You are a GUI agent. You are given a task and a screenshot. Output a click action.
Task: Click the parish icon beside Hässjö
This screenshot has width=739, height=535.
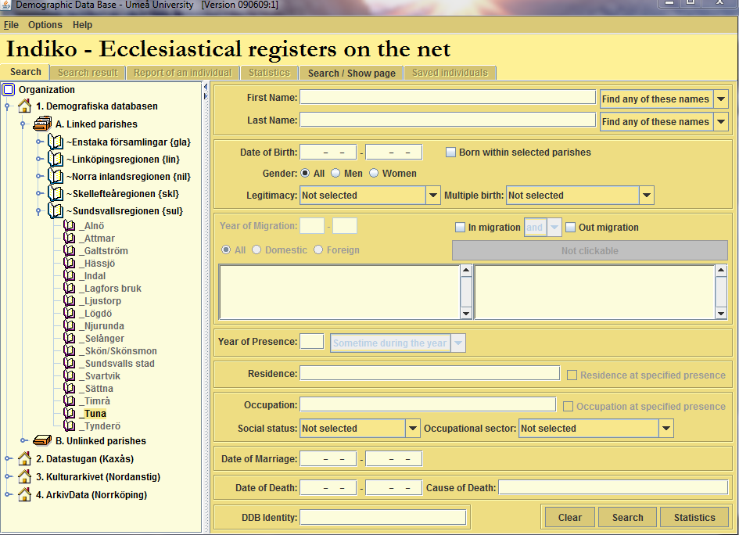point(70,263)
